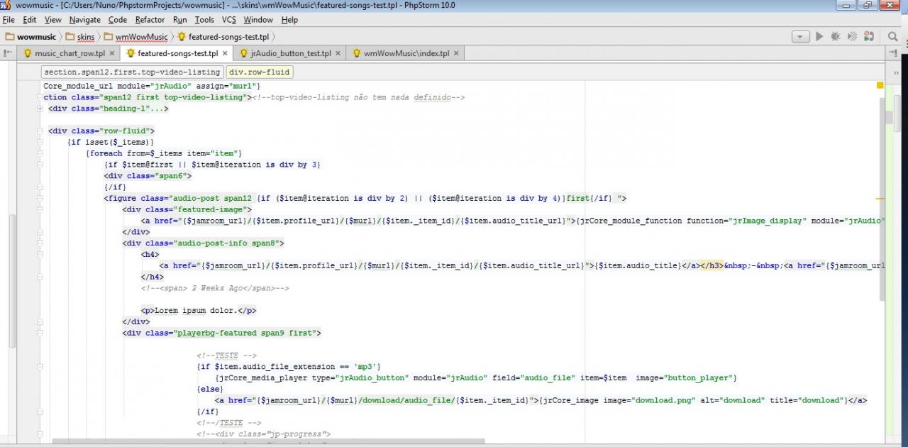The image size is (908, 447).
Task: Click the editor vertical scrollbar
Action: [883, 199]
